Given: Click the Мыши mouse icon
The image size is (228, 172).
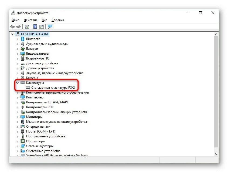Looking at the screenshot, I should point(23,122).
